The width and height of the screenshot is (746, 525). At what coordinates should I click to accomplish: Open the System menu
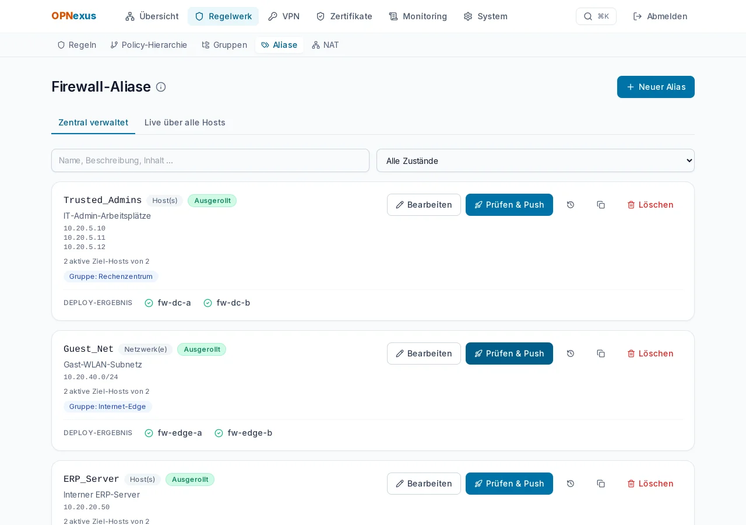click(x=485, y=16)
